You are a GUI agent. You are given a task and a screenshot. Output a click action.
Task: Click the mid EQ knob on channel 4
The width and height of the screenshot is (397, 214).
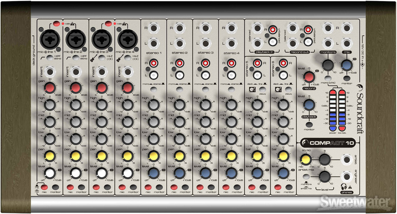pyautogui.click(x=128, y=122)
